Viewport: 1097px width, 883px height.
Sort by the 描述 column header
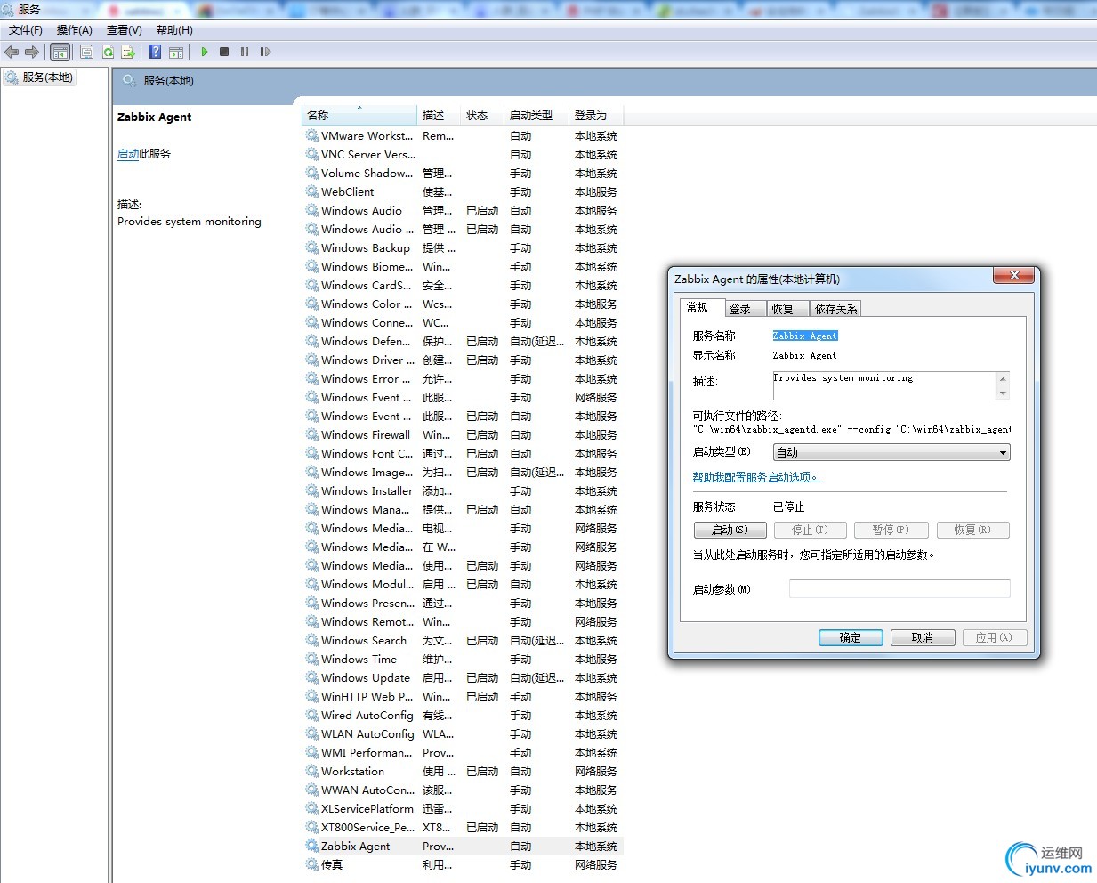pos(440,115)
